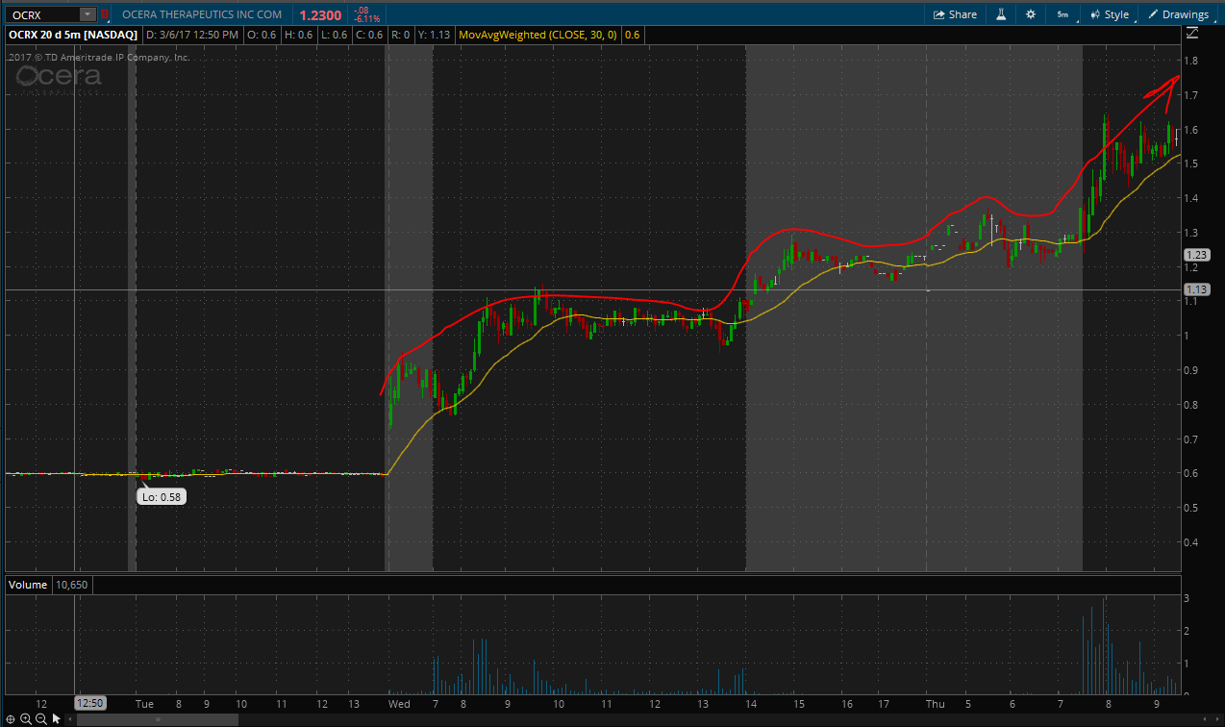Click the 1.8 price axis label

(x=1190, y=61)
